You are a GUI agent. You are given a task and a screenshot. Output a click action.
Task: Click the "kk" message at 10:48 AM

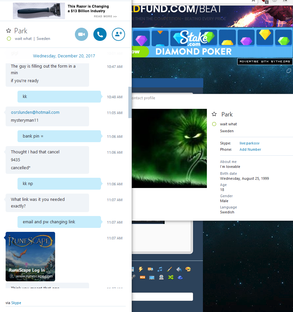59,97
